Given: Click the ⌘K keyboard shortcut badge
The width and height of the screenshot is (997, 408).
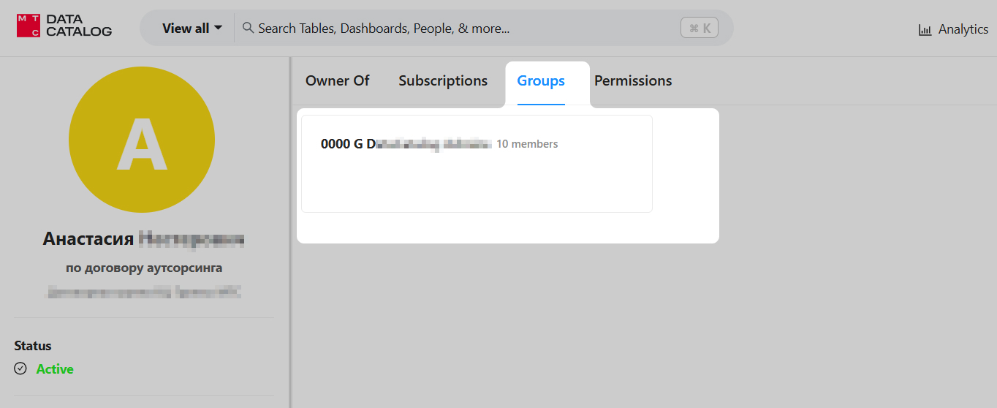Looking at the screenshot, I should [699, 29].
